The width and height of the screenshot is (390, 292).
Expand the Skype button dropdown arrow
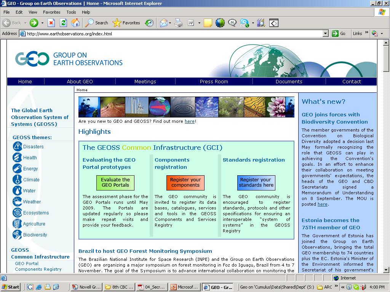(253, 23)
